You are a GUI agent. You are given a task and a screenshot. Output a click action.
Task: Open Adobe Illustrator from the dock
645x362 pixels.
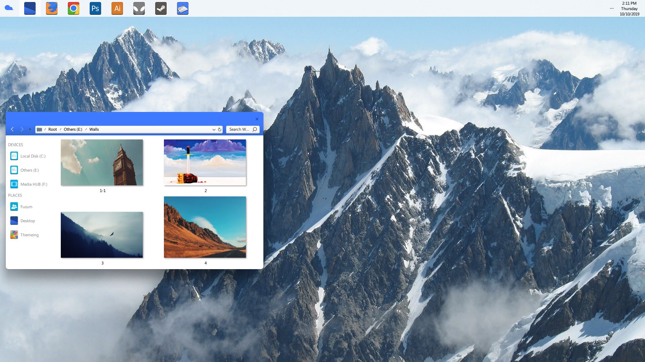coord(117,8)
